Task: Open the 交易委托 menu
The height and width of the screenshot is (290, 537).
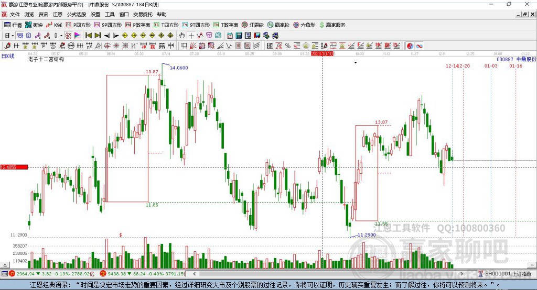Action: click(143, 14)
